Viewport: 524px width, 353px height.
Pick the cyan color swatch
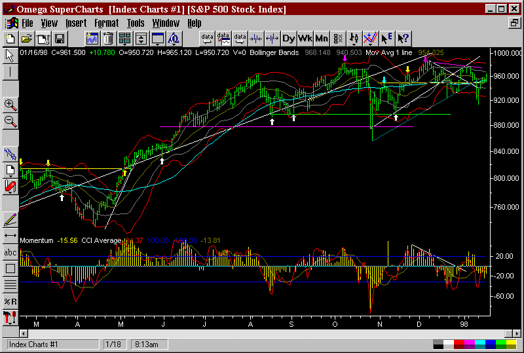coord(480,344)
